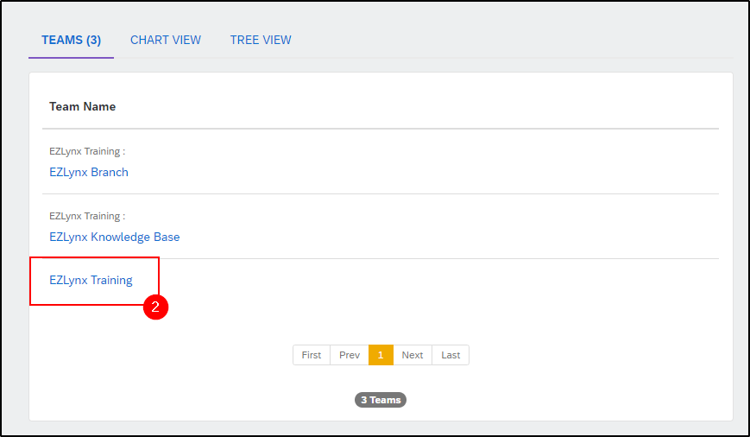Image resolution: width=750 pixels, height=437 pixels.
Task: Click the Team Name column header
Action: click(82, 106)
